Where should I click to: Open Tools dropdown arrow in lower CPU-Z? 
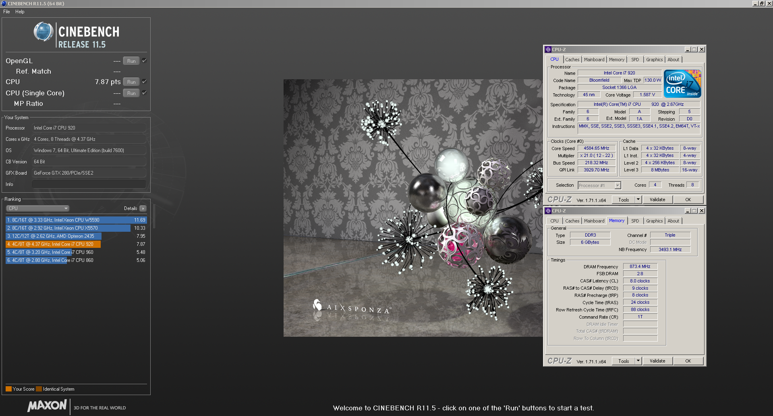638,361
